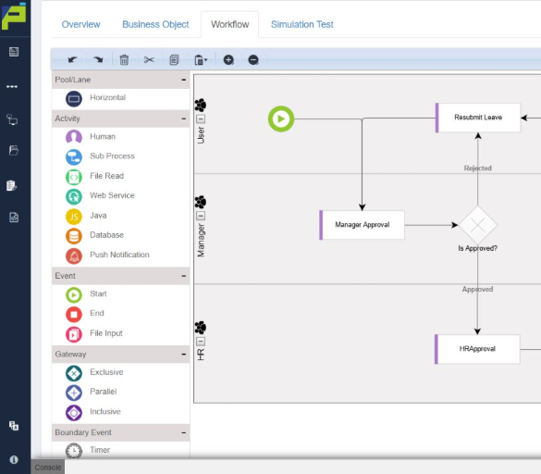Screen dimensions: 541x474
Task: Click the Redo arrow in the toolbar
Action: (98, 60)
